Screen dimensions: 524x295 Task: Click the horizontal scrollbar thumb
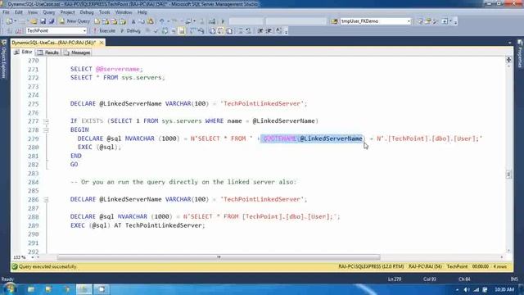point(219,257)
